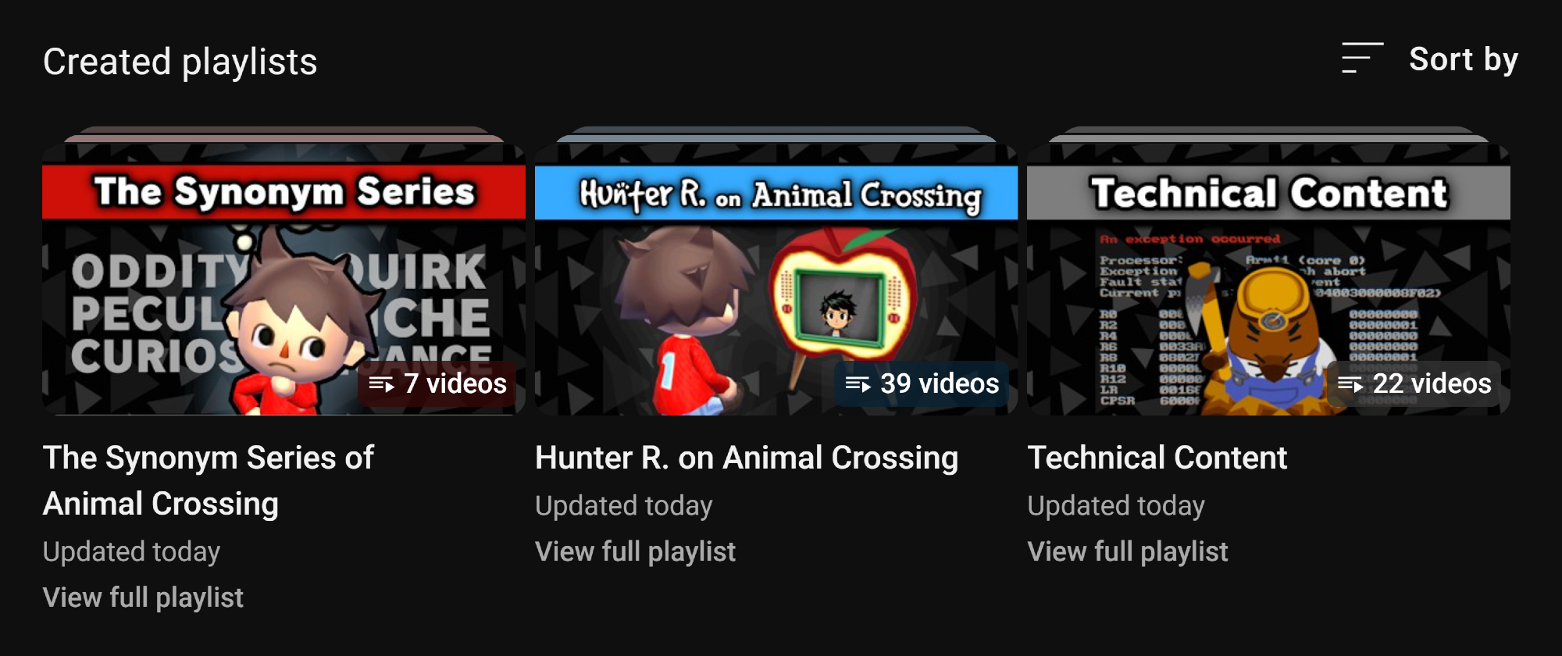View full playlist for The Synonym Series
Viewport: 1562px width, 656px height.
(x=144, y=597)
